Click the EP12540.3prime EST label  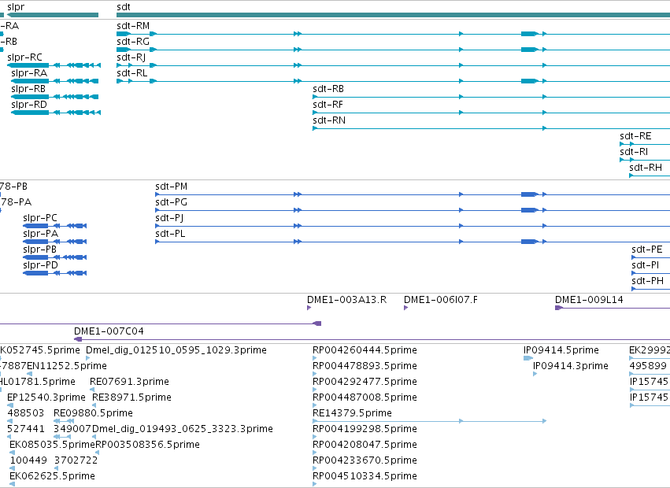click(46, 397)
